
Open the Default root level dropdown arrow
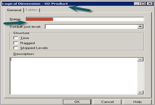[140, 26]
